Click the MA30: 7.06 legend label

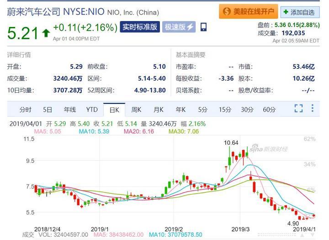tap(184, 132)
